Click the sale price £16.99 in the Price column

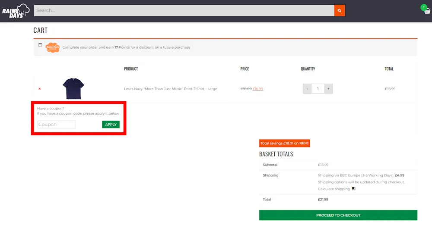point(258,88)
